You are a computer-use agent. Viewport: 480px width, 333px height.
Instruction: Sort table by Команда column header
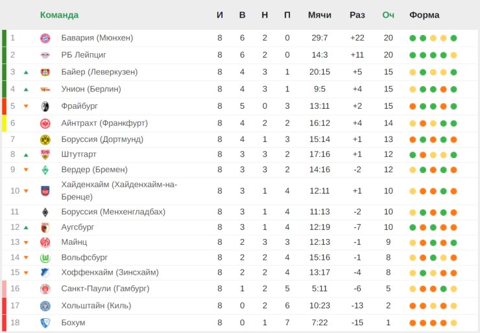(x=60, y=15)
